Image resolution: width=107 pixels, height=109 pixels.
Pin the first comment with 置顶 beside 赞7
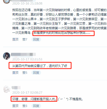tap(15, 39)
